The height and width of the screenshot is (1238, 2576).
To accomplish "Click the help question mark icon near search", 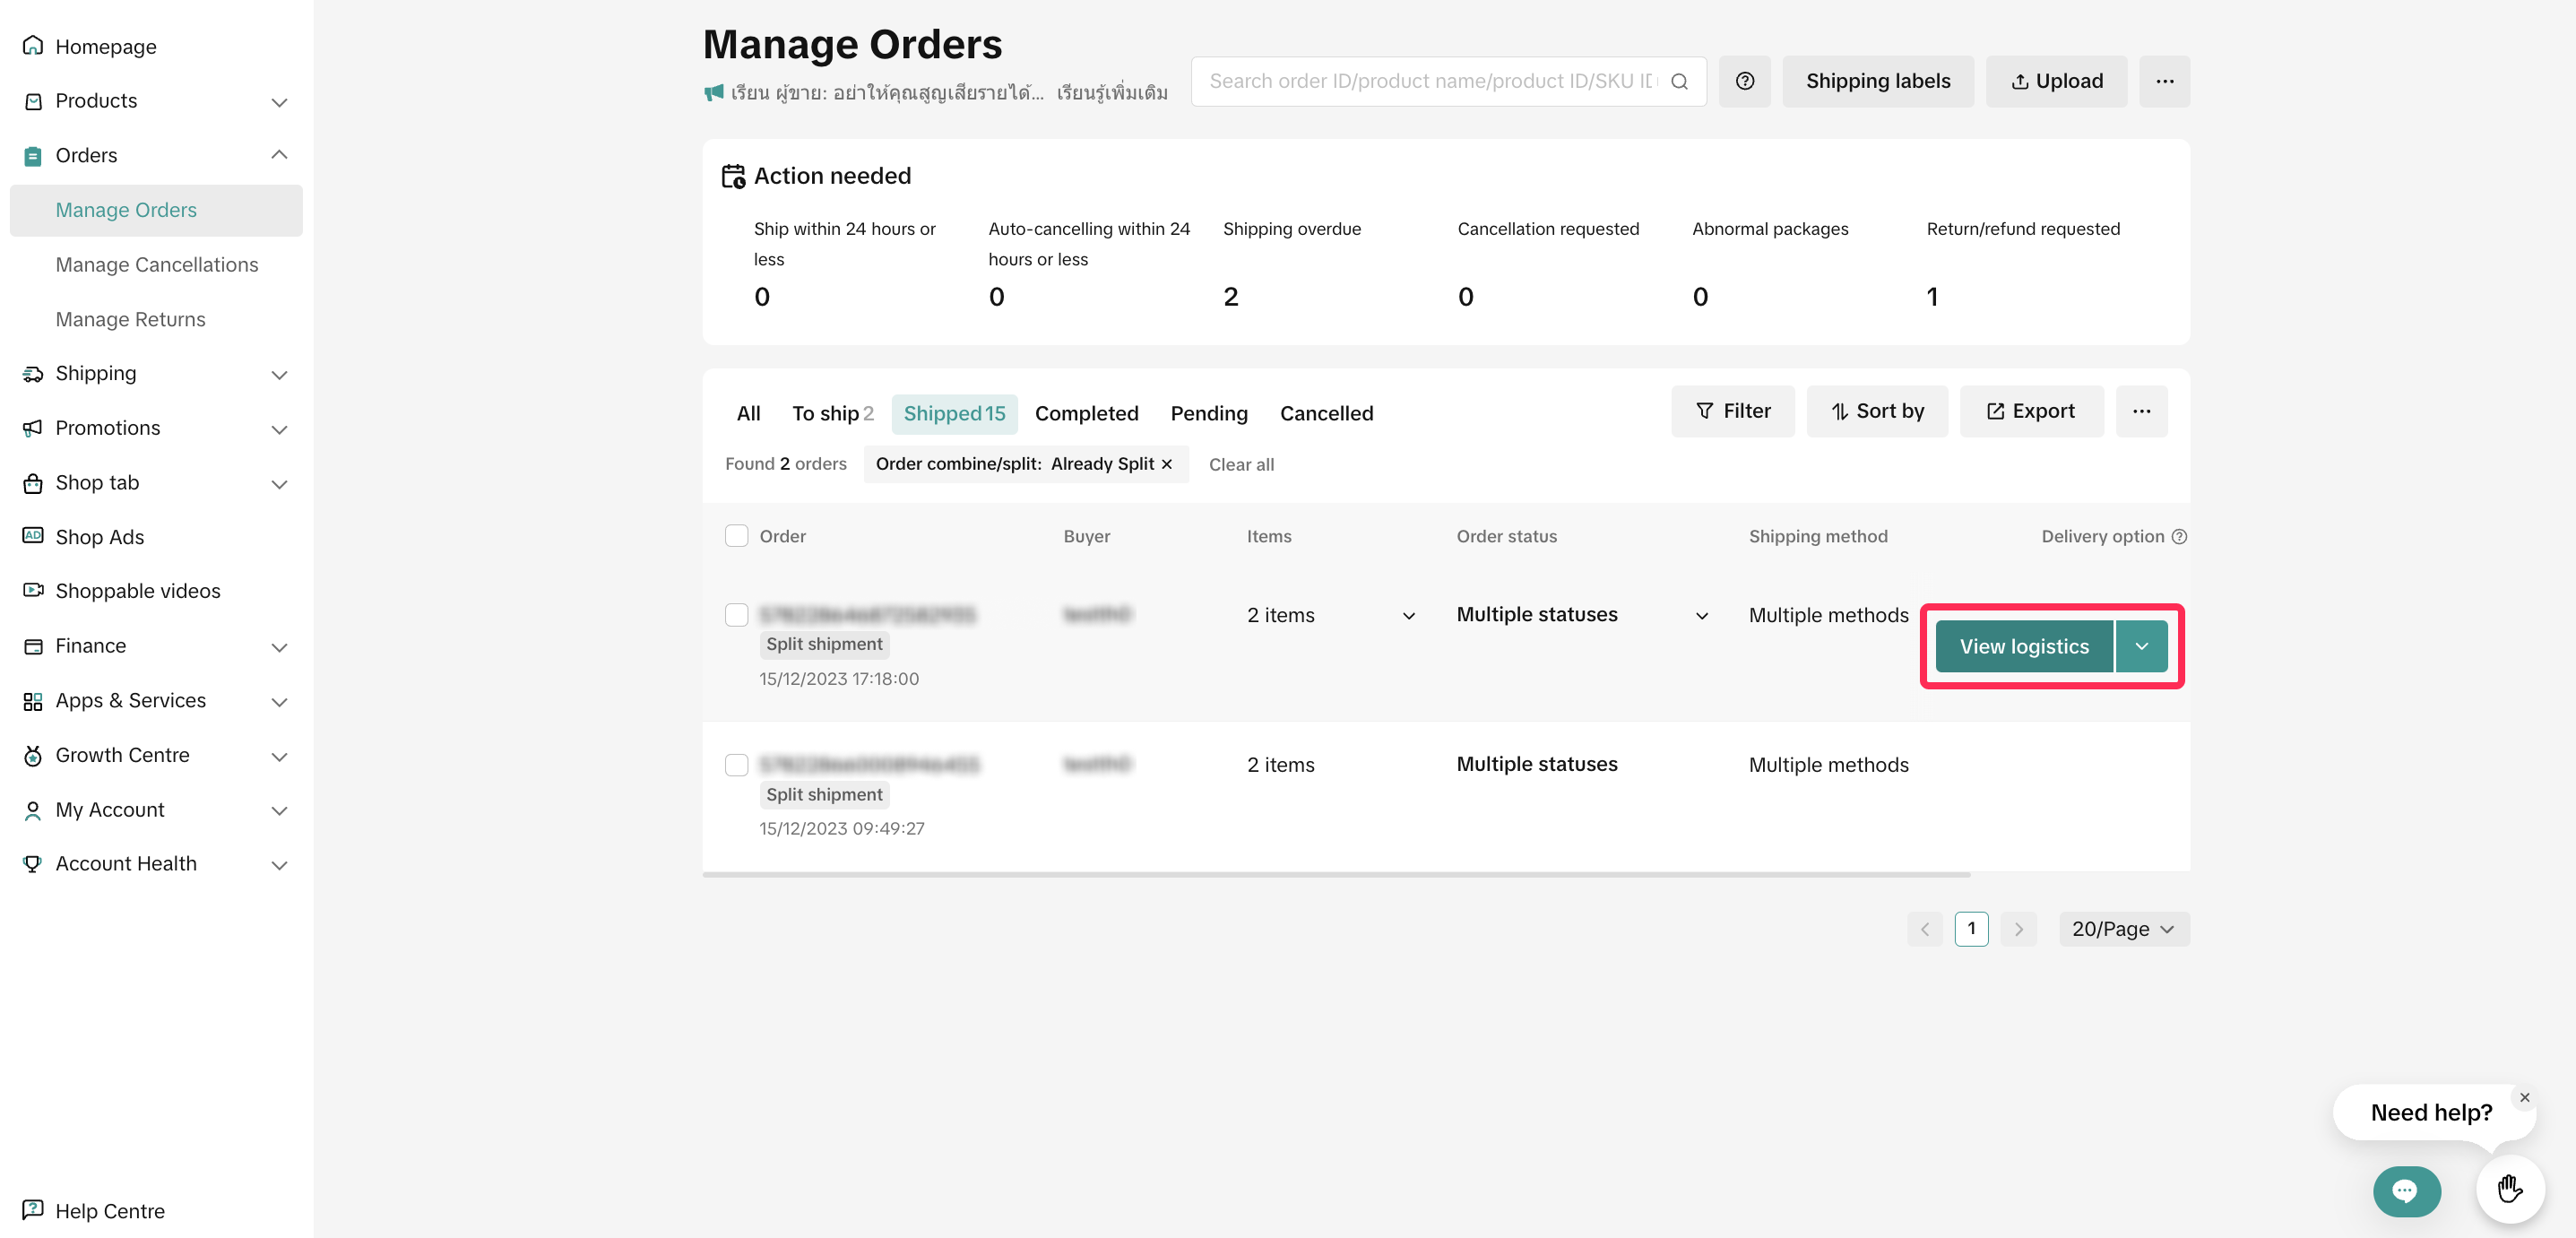I will (x=1744, y=81).
